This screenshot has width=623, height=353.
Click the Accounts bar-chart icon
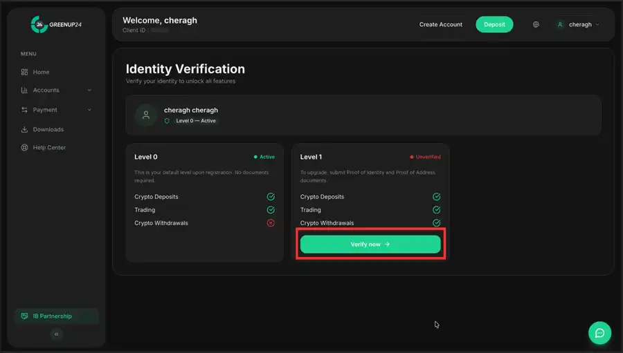(x=24, y=90)
